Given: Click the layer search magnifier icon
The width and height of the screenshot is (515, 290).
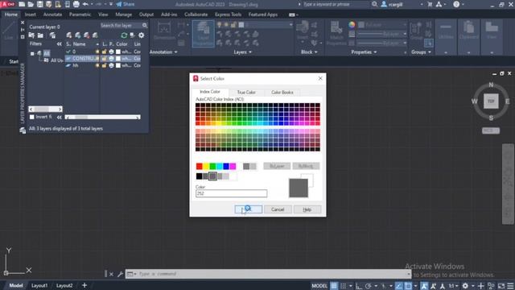Looking at the screenshot, I should pyautogui.click(x=145, y=25).
